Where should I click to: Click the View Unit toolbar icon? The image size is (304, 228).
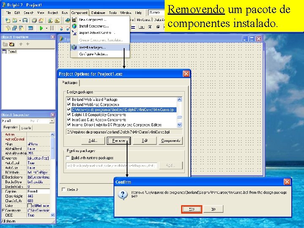[x=8, y=28]
